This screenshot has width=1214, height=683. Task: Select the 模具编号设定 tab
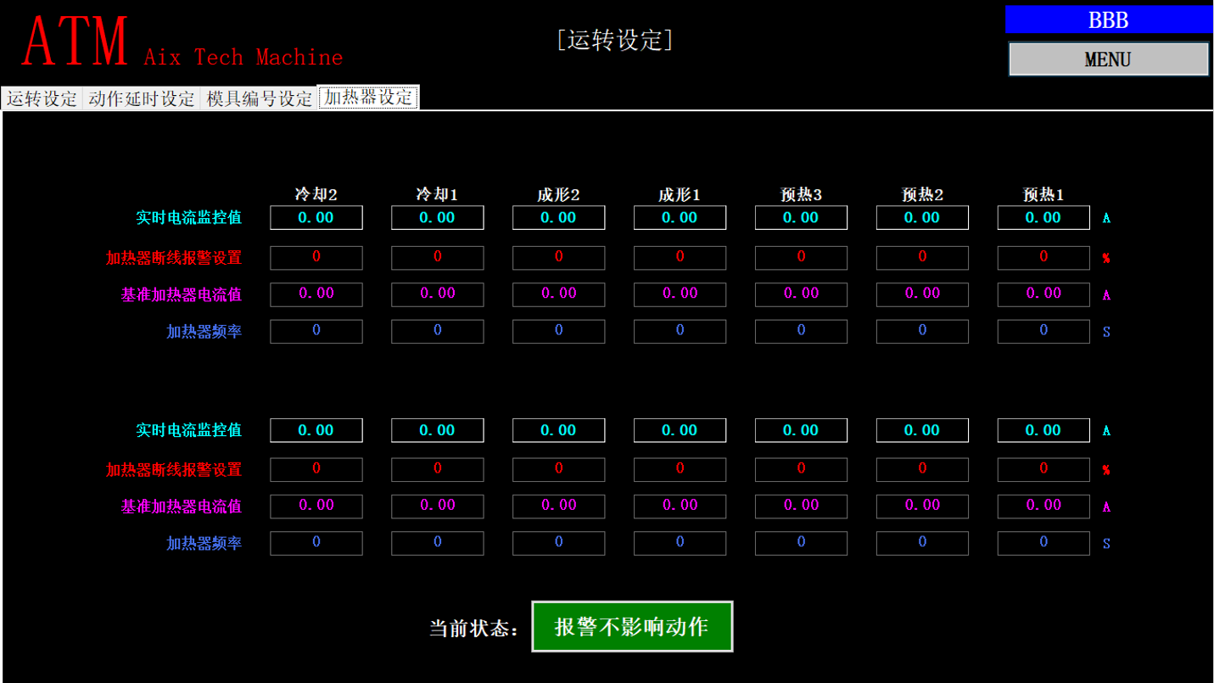[x=258, y=98]
